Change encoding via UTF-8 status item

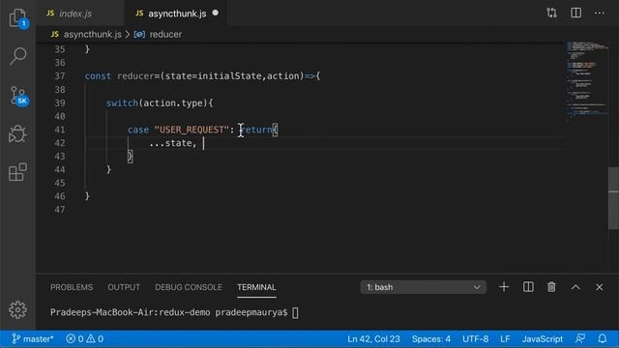click(475, 338)
